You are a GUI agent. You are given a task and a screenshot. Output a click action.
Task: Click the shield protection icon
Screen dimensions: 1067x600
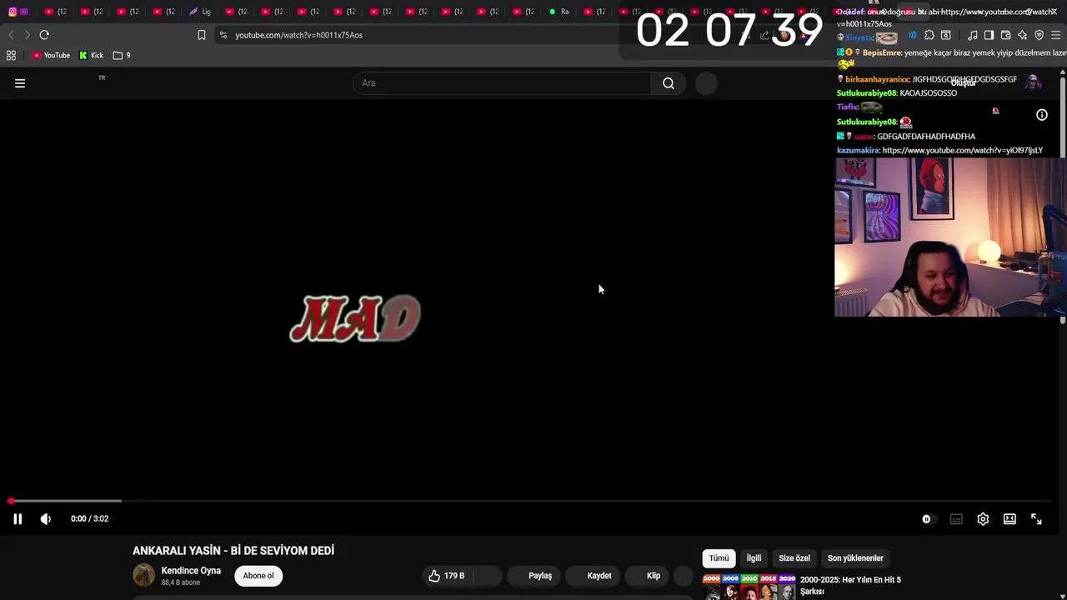pos(1039,35)
